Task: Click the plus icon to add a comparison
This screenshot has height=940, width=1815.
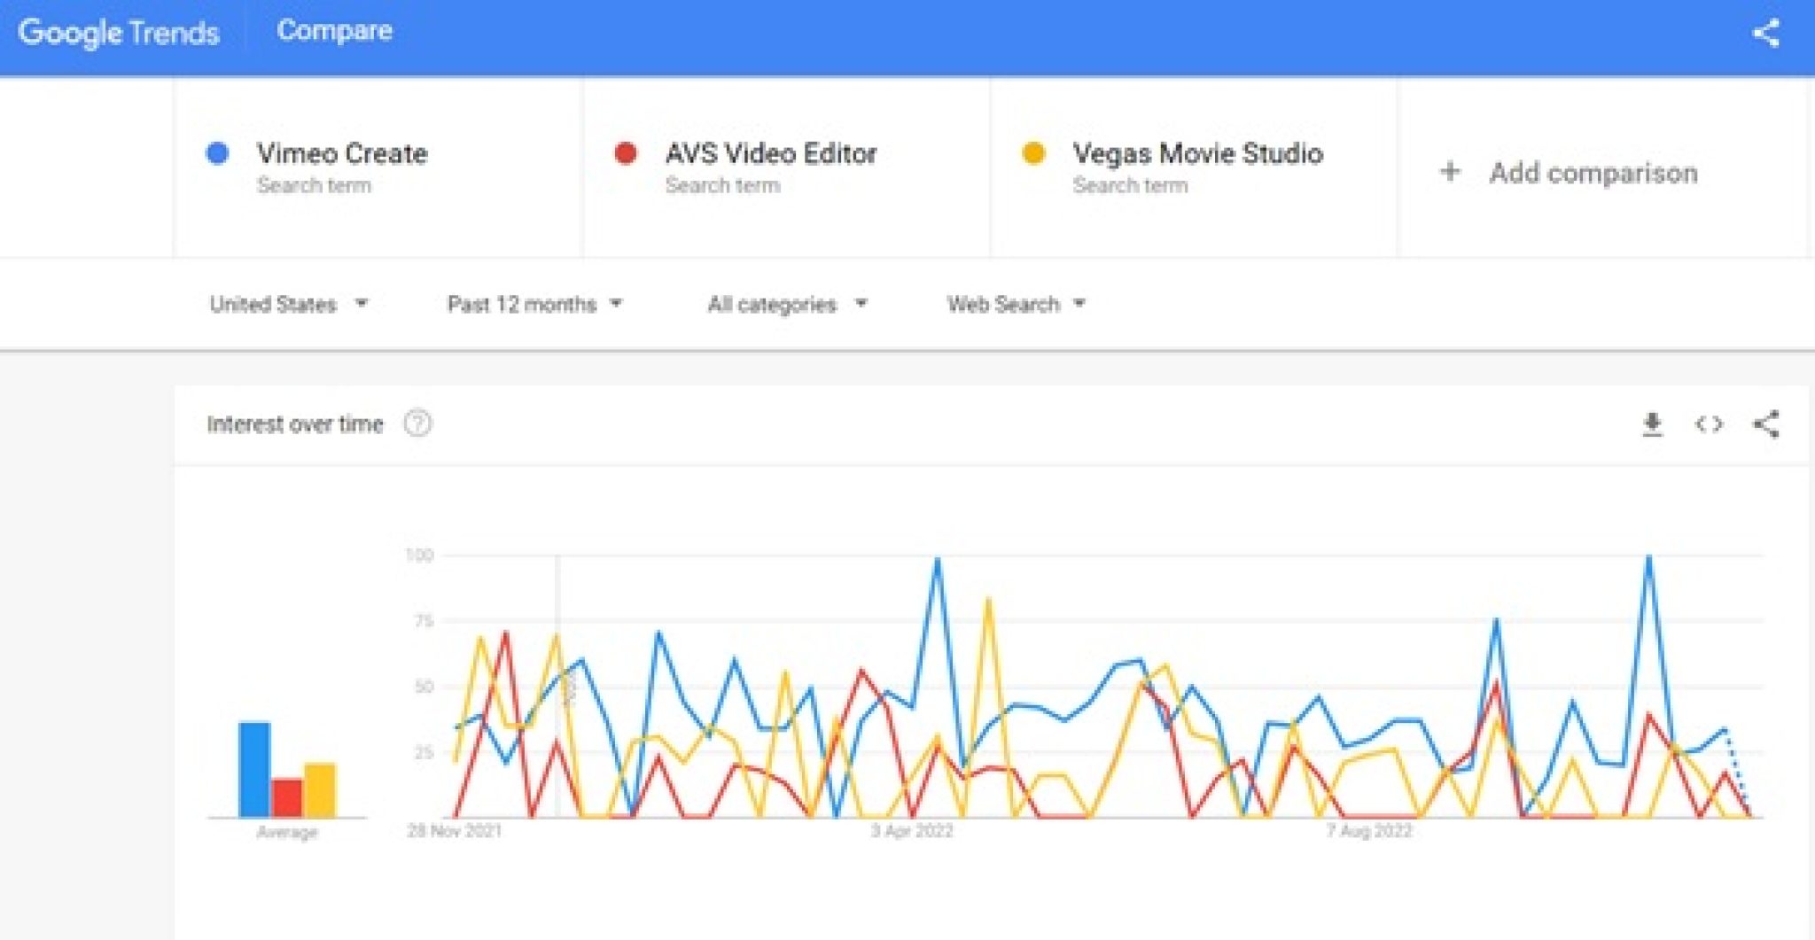Action: click(x=1450, y=172)
